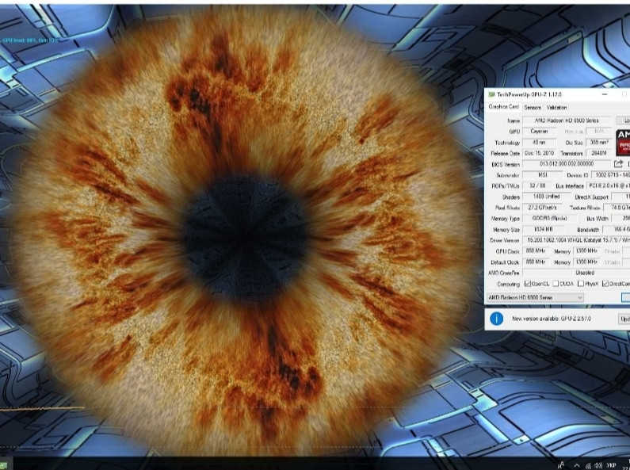Toggle the DirectCompute checkbox
This screenshot has height=470, width=630.
pos(605,284)
